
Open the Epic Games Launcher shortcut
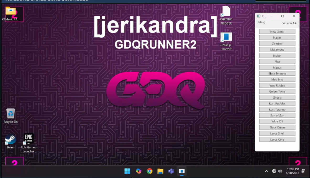(28, 143)
